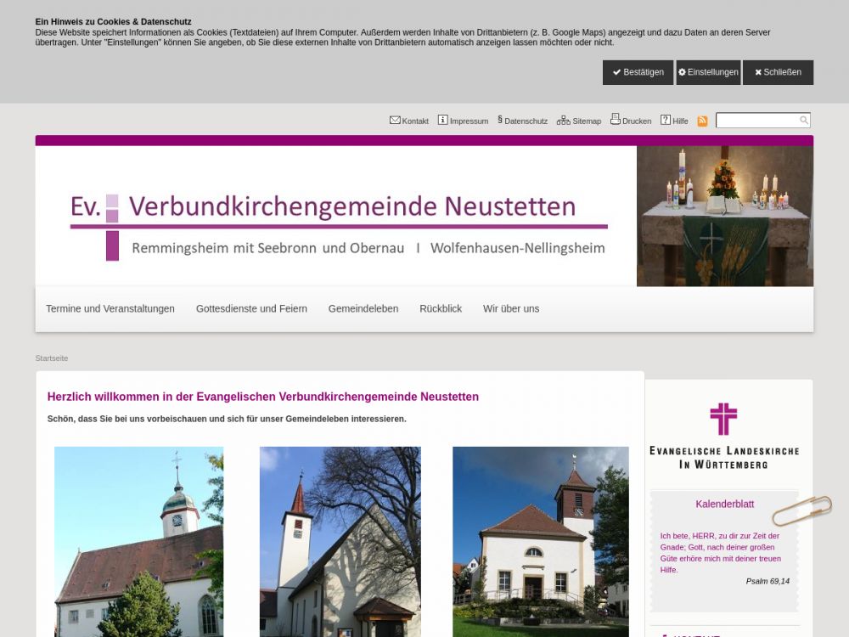The width and height of the screenshot is (849, 637).
Task: Expand the Rückblick navigation item
Action: 441,309
